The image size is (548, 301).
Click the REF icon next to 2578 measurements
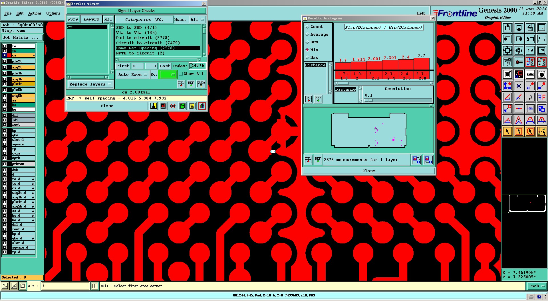[x=318, y=160]
